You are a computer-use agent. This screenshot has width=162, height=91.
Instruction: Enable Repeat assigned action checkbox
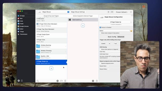(x=100, y=63)
